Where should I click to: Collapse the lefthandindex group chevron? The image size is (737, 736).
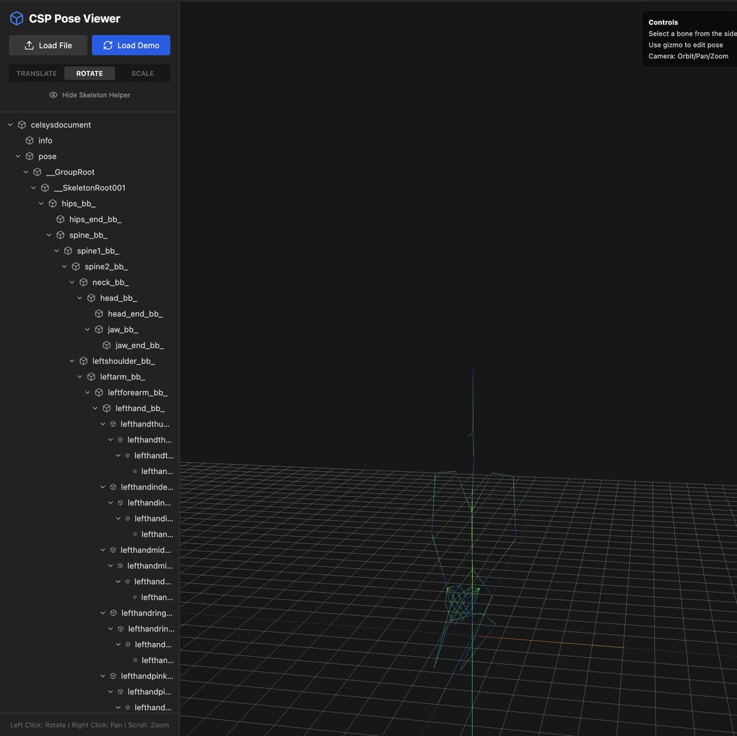[x=103, y=487]
